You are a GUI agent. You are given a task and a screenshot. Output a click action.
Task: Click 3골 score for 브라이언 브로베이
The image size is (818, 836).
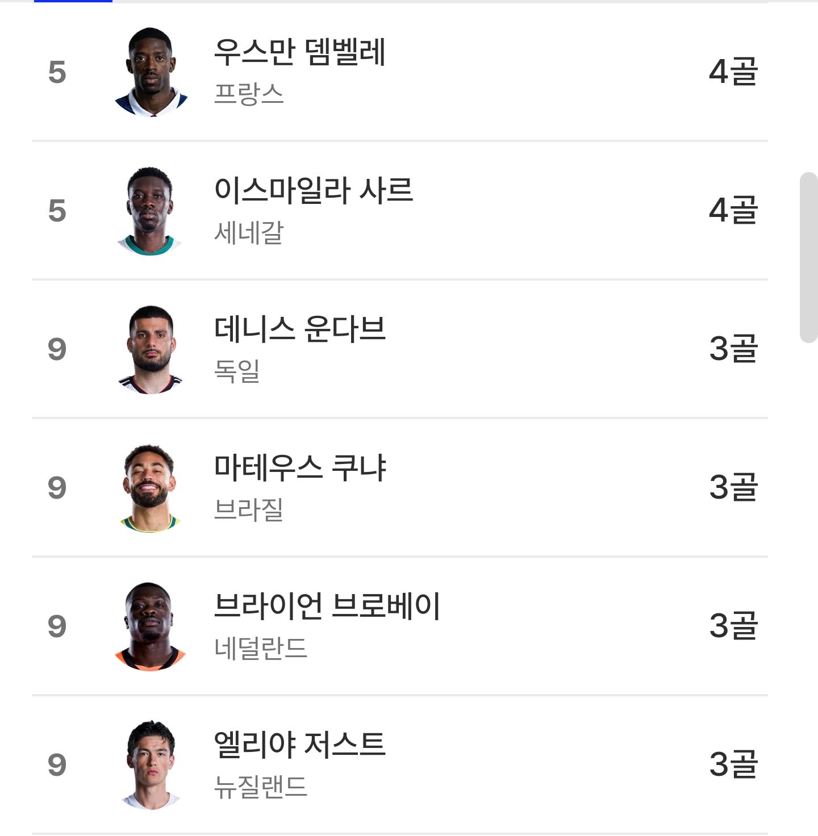733,626
